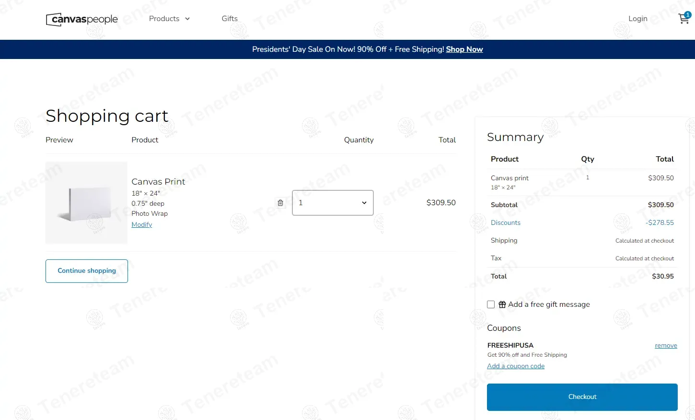Image resolution: width=695 pixels, height=420 pixels.
Task: Click the canvas print preview thumbnail
Action: click(86, 202)
